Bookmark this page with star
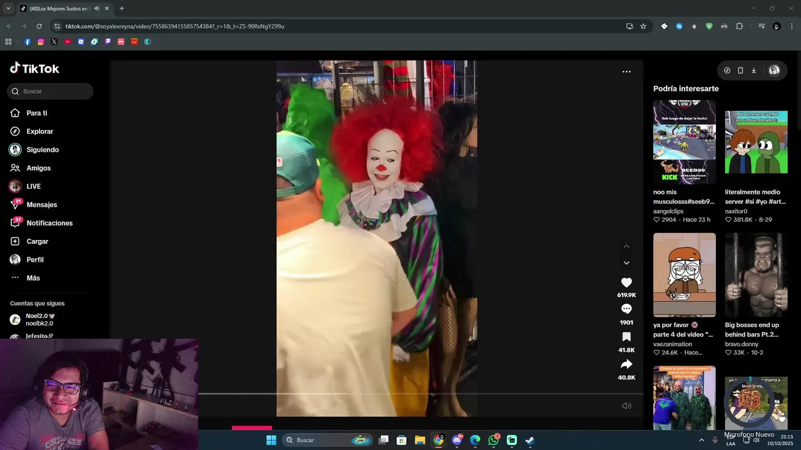 [x=643, y=26]
